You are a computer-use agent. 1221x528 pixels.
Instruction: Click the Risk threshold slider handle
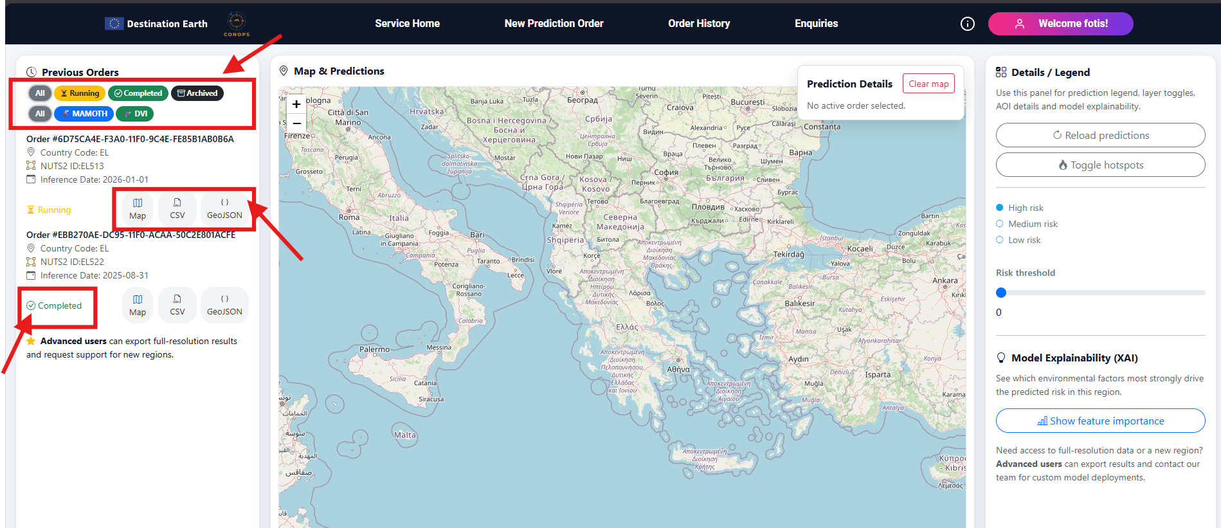point(1000,293)
